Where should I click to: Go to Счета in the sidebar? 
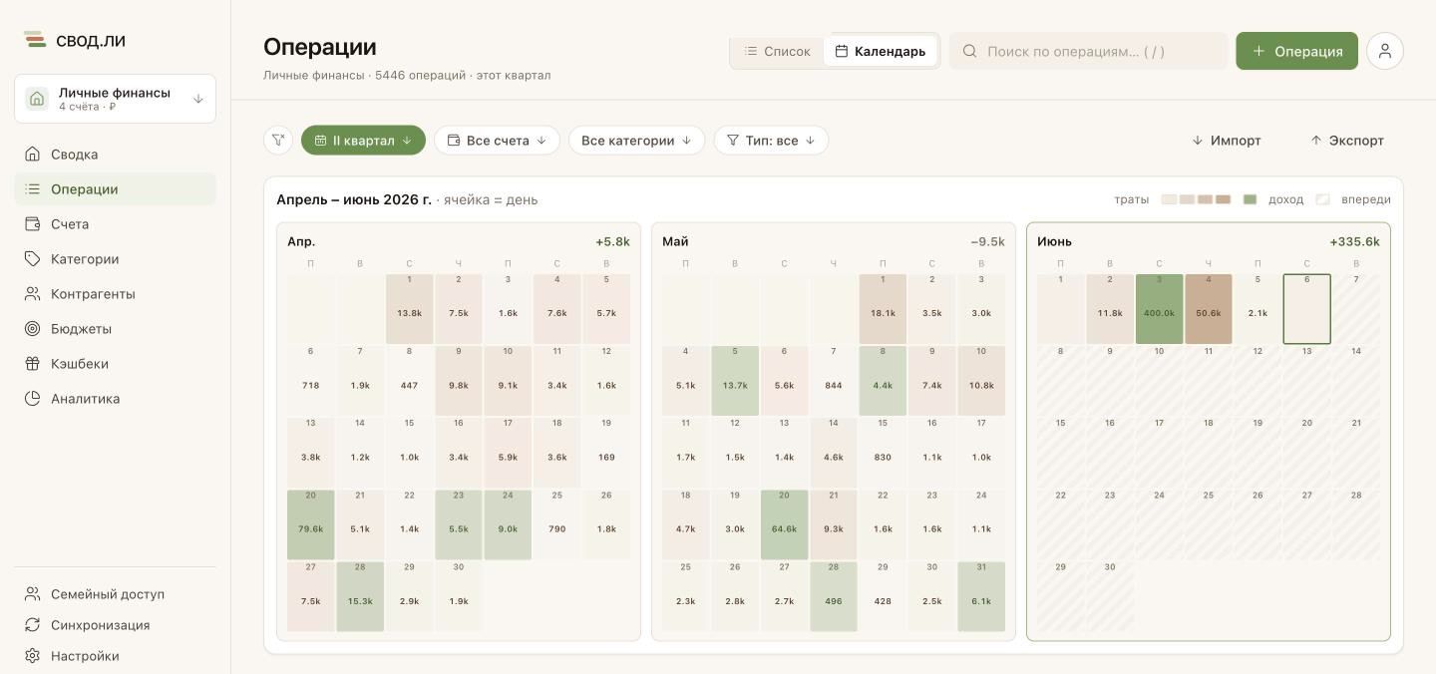pyautogui.click(x=115, y=224)
